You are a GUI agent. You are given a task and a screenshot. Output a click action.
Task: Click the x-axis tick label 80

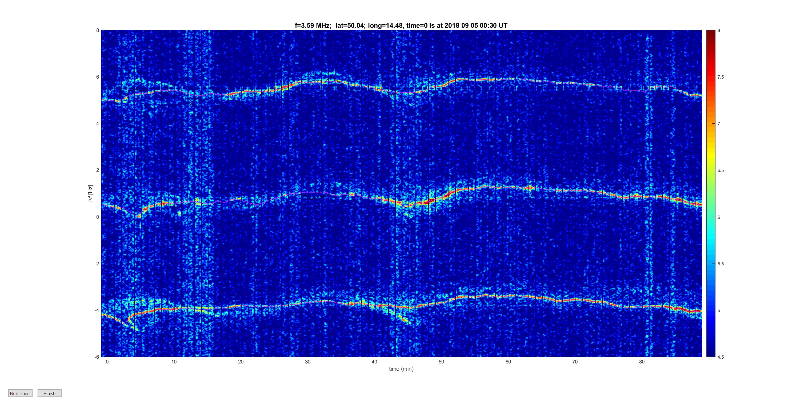(642, 362)
